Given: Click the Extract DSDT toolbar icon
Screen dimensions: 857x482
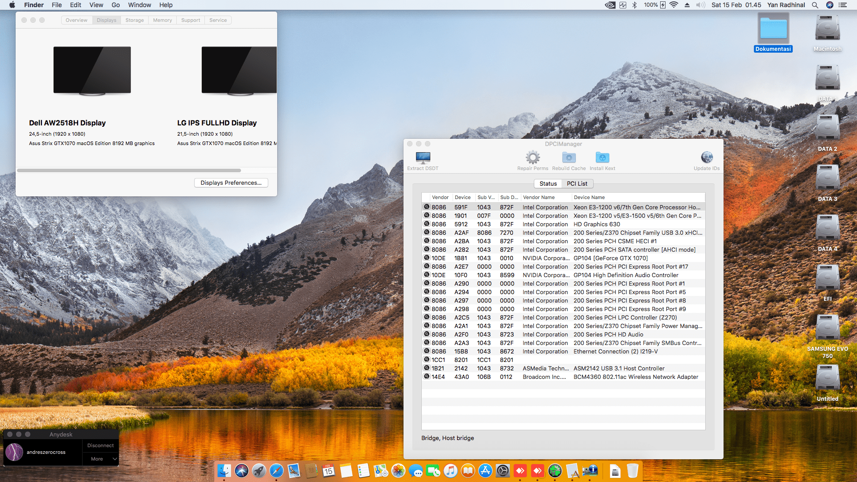Looking at the screenshot, I should click(x=423, y=158).
